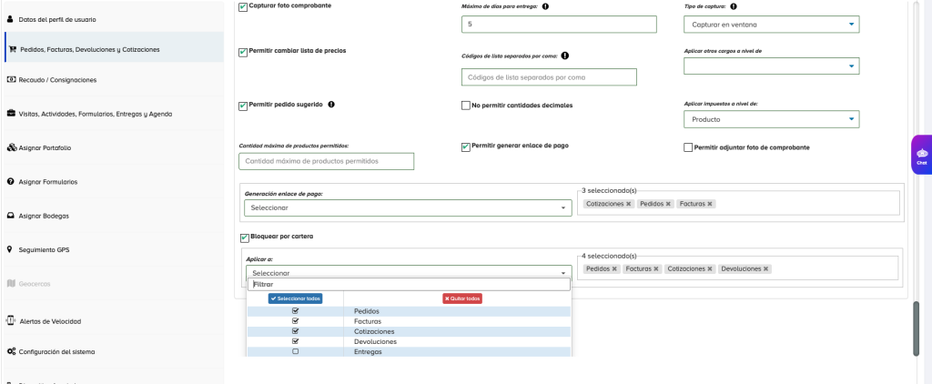Open Recaudo / Consignaciones section

tap(112, 80)
